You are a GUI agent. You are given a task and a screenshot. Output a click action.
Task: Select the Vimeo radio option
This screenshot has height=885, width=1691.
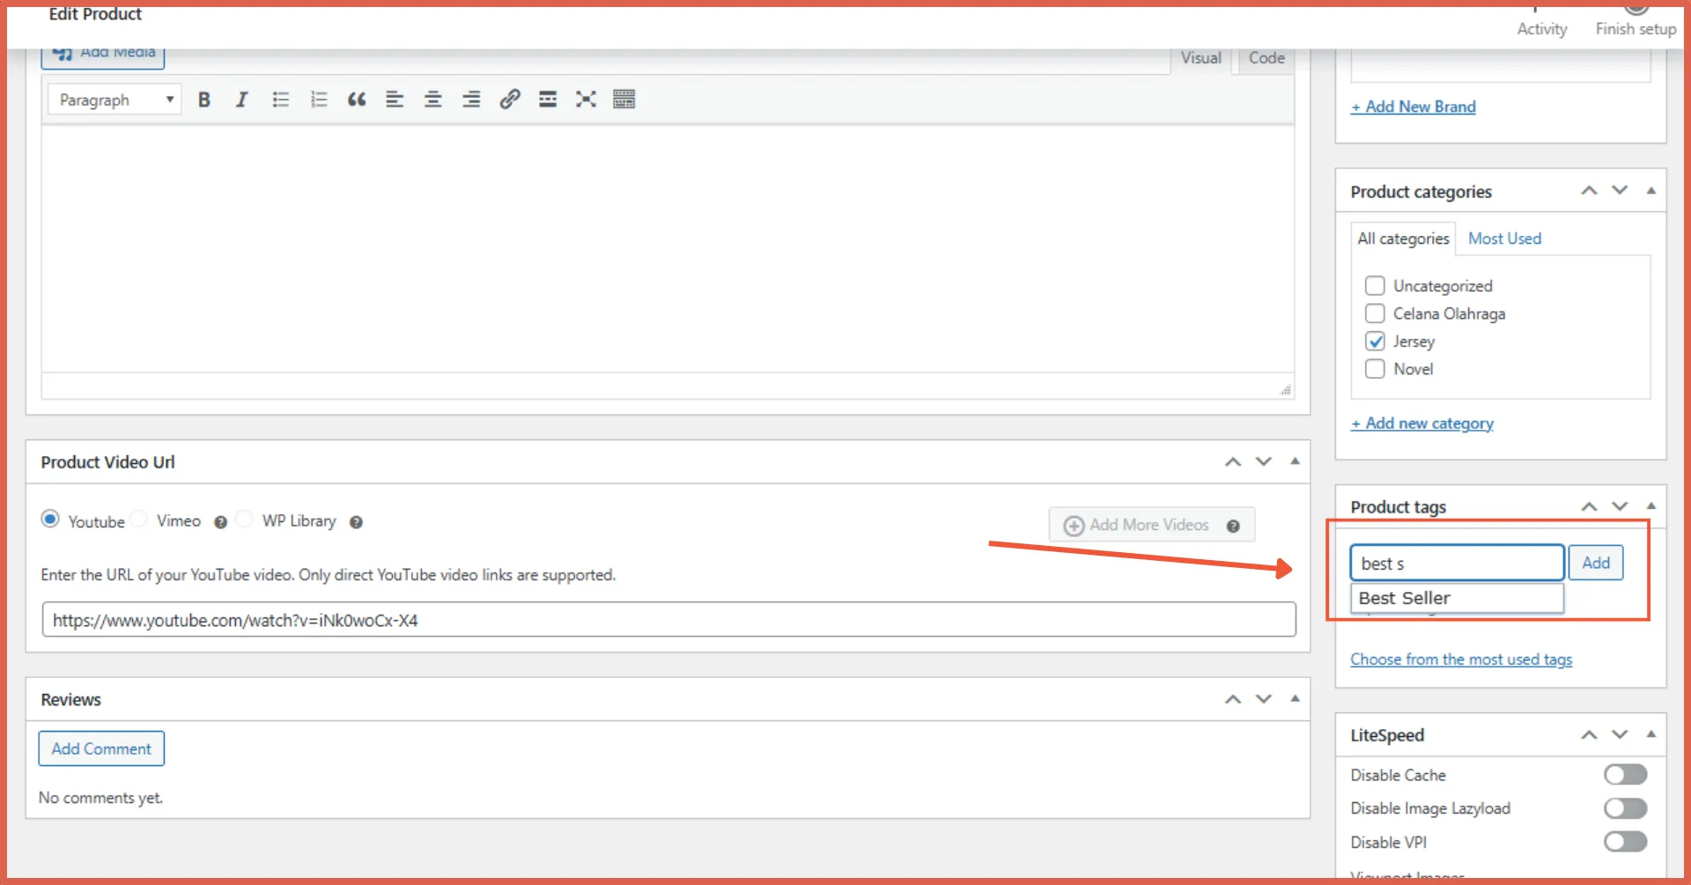click(140, 520)
